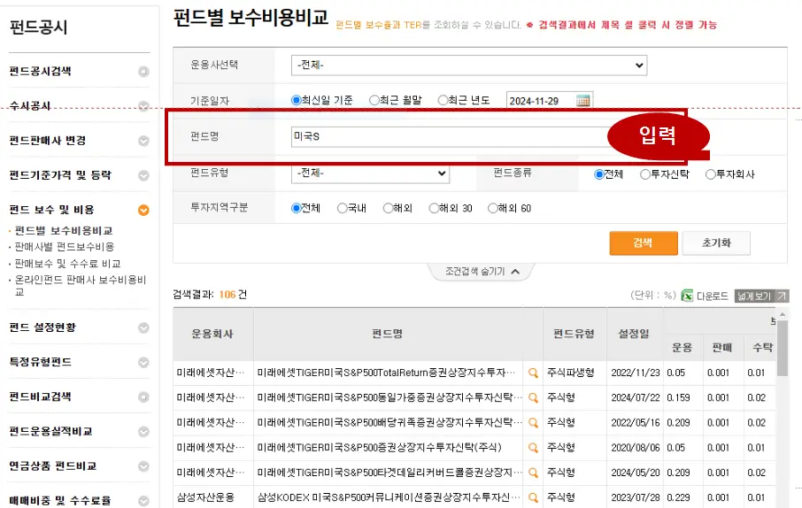The height and width of the screenshot is (508, 802).
Task: Collapse 펀드 보수 및 비용 orange arrow
Action: coord(143,211)
